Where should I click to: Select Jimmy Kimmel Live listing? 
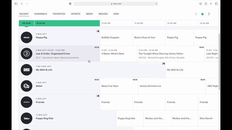(x=172, y=86)
